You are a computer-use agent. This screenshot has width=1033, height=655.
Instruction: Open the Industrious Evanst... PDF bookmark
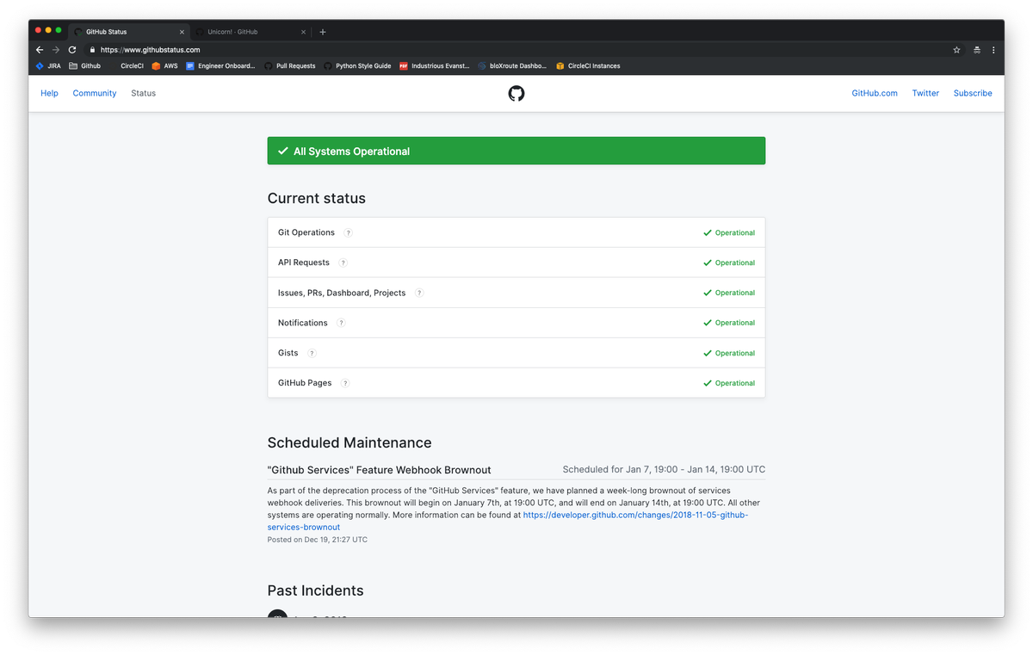435,65
